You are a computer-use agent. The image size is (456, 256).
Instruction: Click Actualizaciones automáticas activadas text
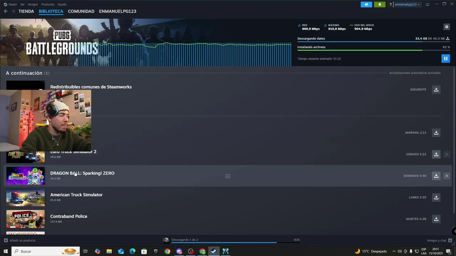pos(415,73)
